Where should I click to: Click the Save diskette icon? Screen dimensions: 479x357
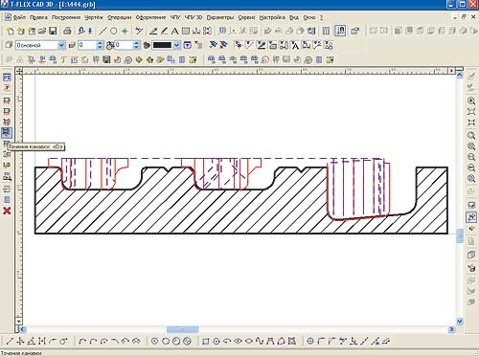tap(53, 31)
